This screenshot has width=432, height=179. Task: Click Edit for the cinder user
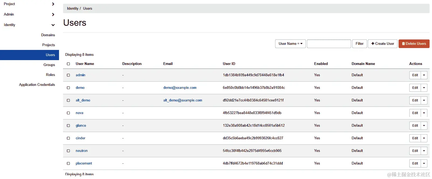pos(415,138)
